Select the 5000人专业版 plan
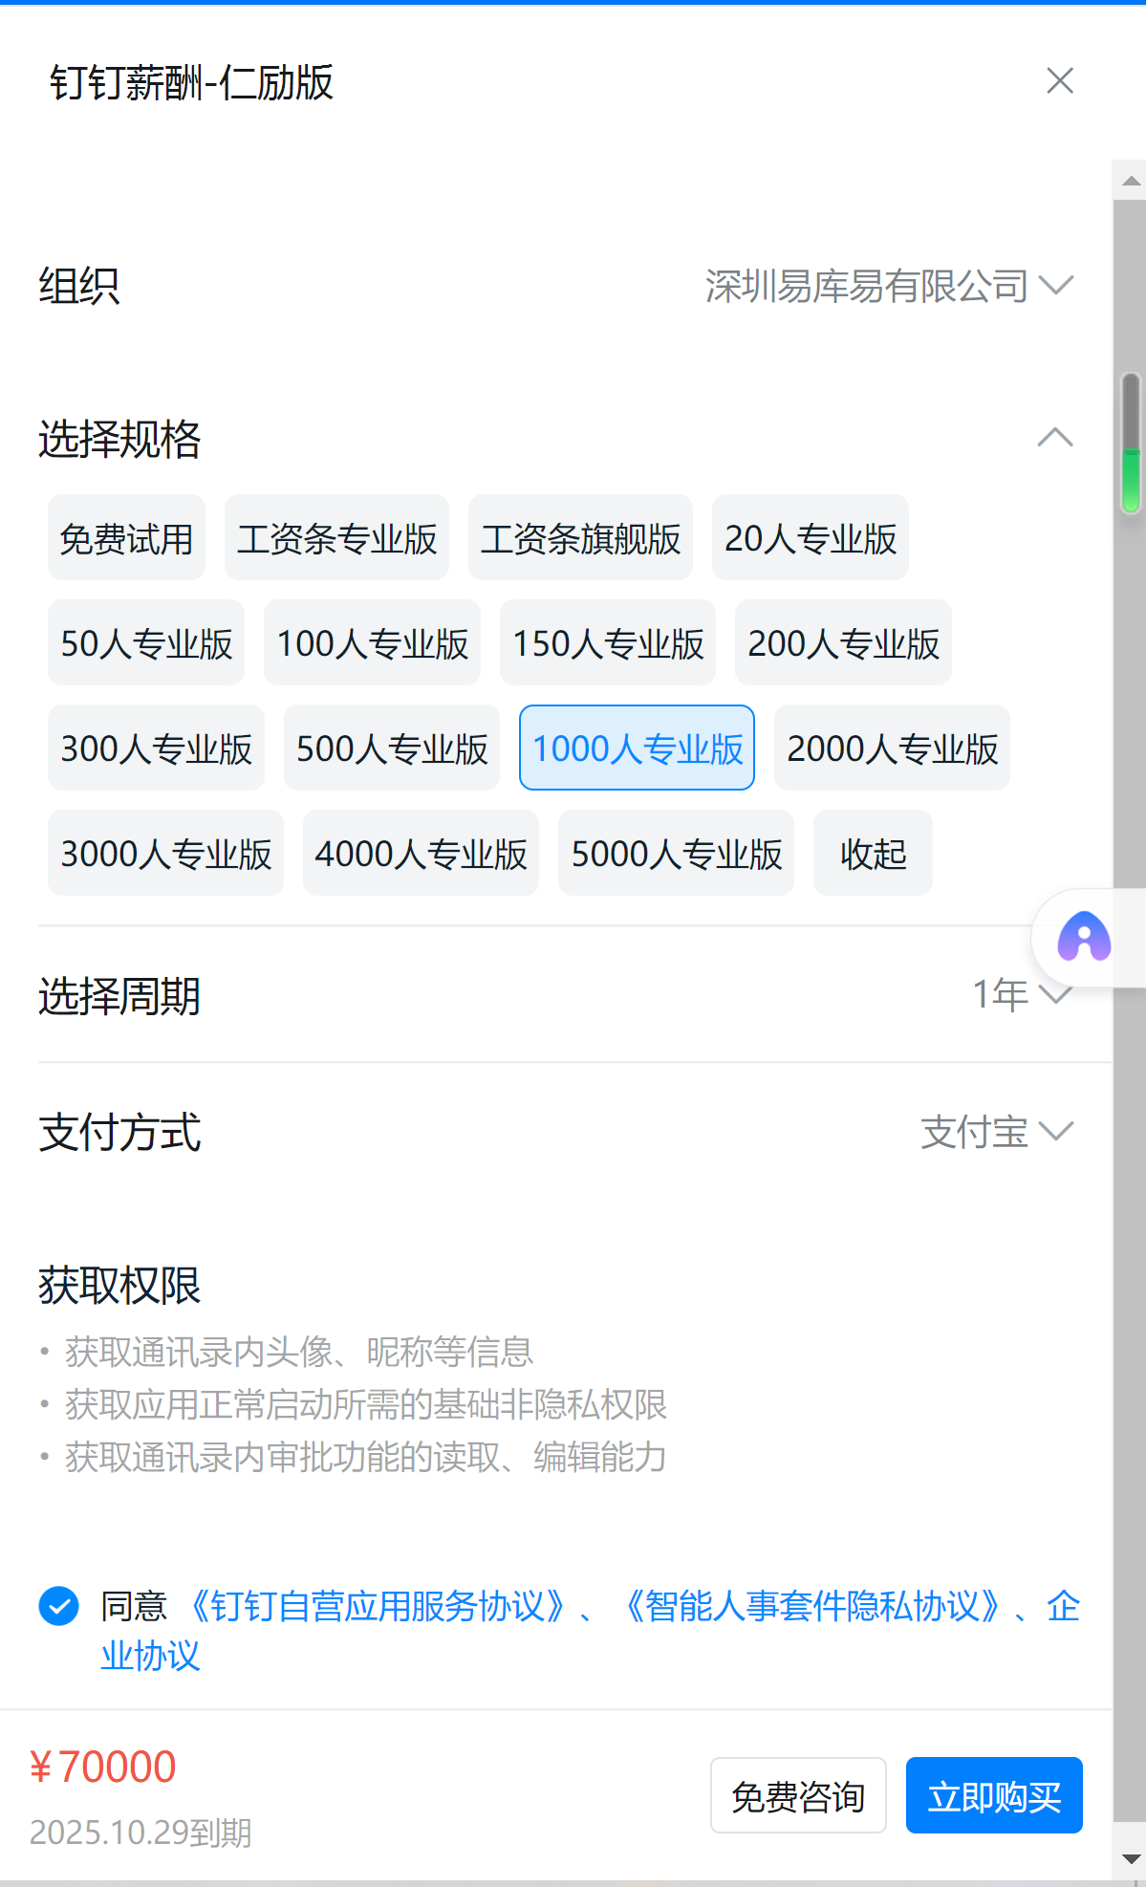The image size is (1146, 1887). (676, 853)
